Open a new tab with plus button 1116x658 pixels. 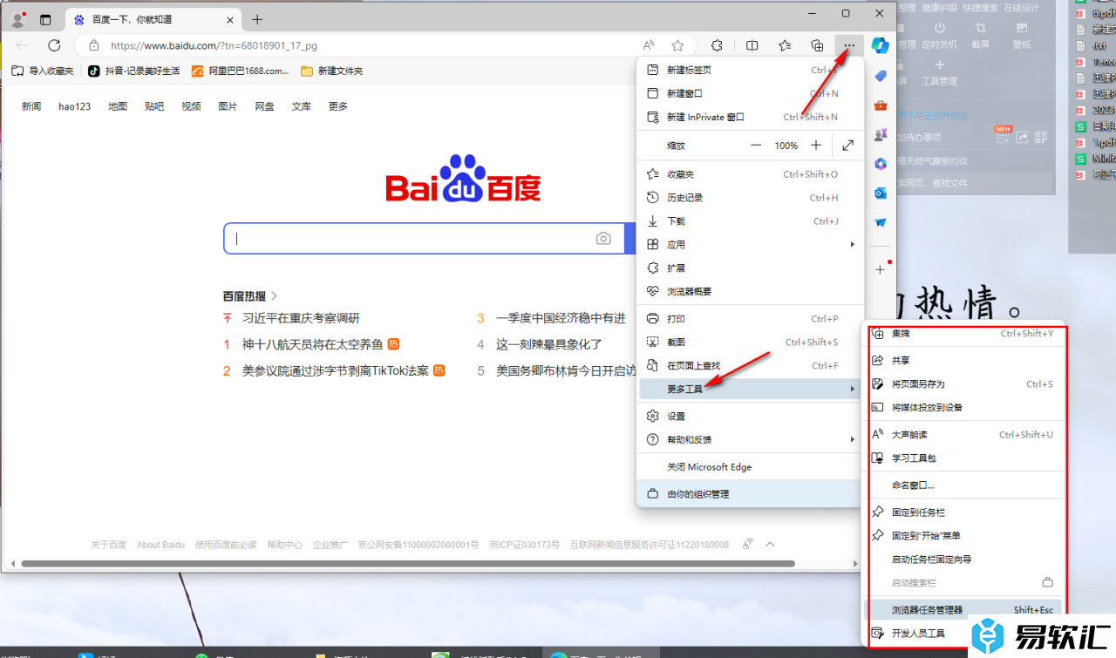(x=257, y=19)
